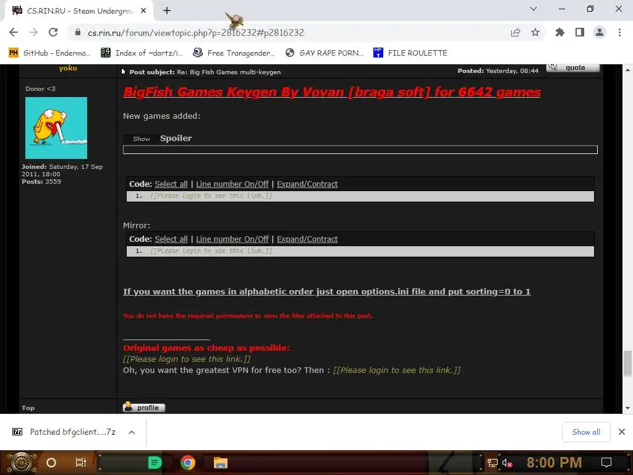Expand the download item options chevron
633x475 pixels.
click(131, 432)
